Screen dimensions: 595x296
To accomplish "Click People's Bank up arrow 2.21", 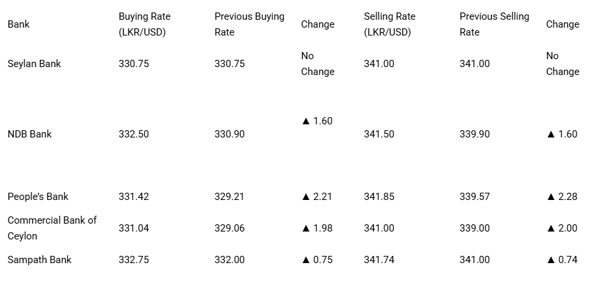I will pyautogui.click(x=317, y=197).
